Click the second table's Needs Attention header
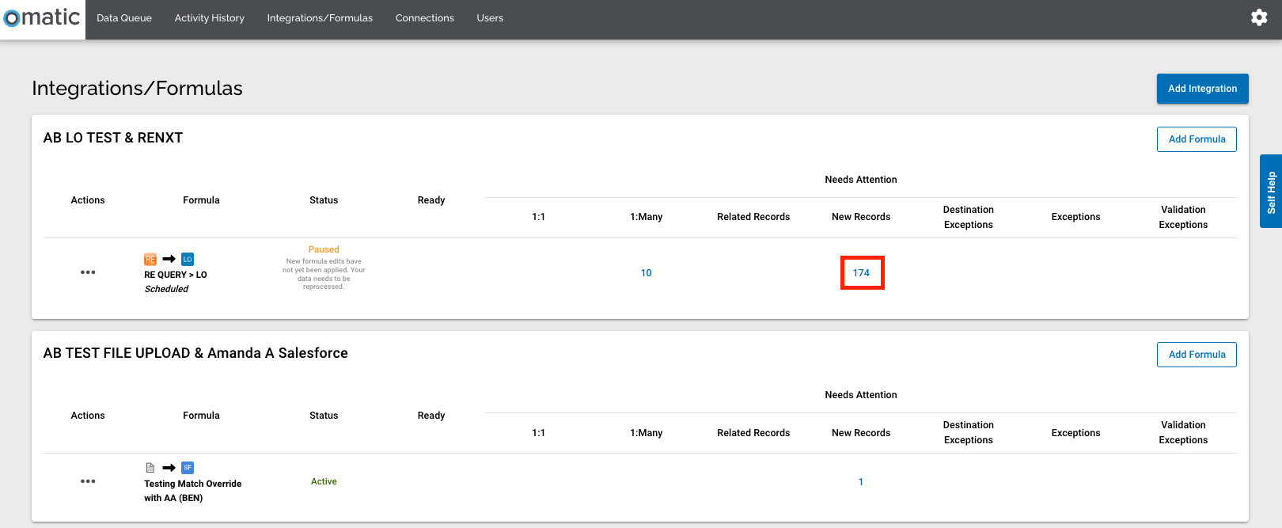1282x528 pixels. point(861,395)
